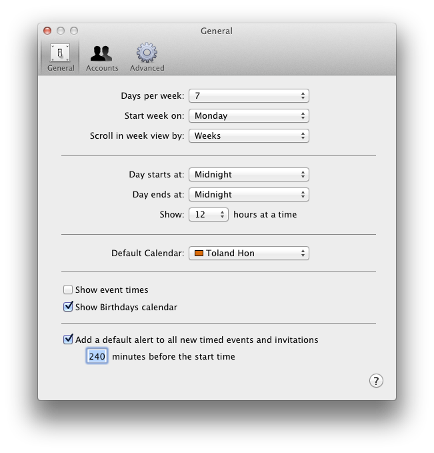434x453 pixels.
Task: Enable the Show event times checkbox
Action: [x=68, y=290]
